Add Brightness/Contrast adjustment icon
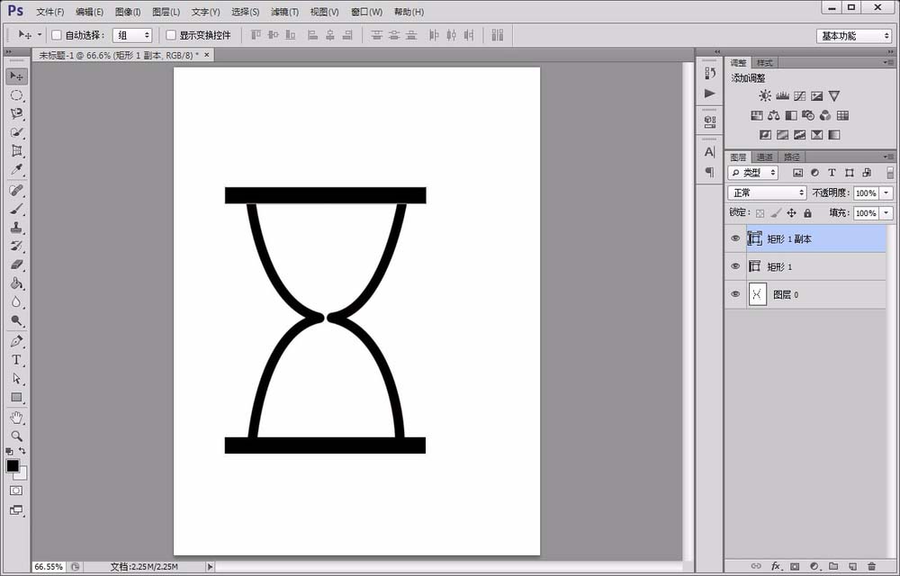 (x=764, y=95)
